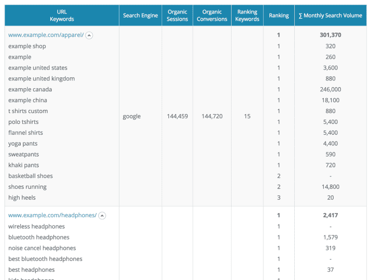Viewport: 373px width, 280px height.
Task: Click the 'bluetooth headphones' keyword
Action: pyautogui.click(x=39, y=237)
